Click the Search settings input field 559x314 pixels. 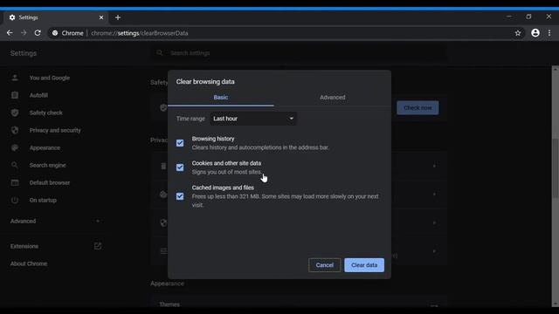point(300,53)
